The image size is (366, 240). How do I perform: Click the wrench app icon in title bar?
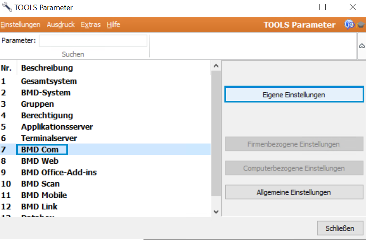click(7, 7)
